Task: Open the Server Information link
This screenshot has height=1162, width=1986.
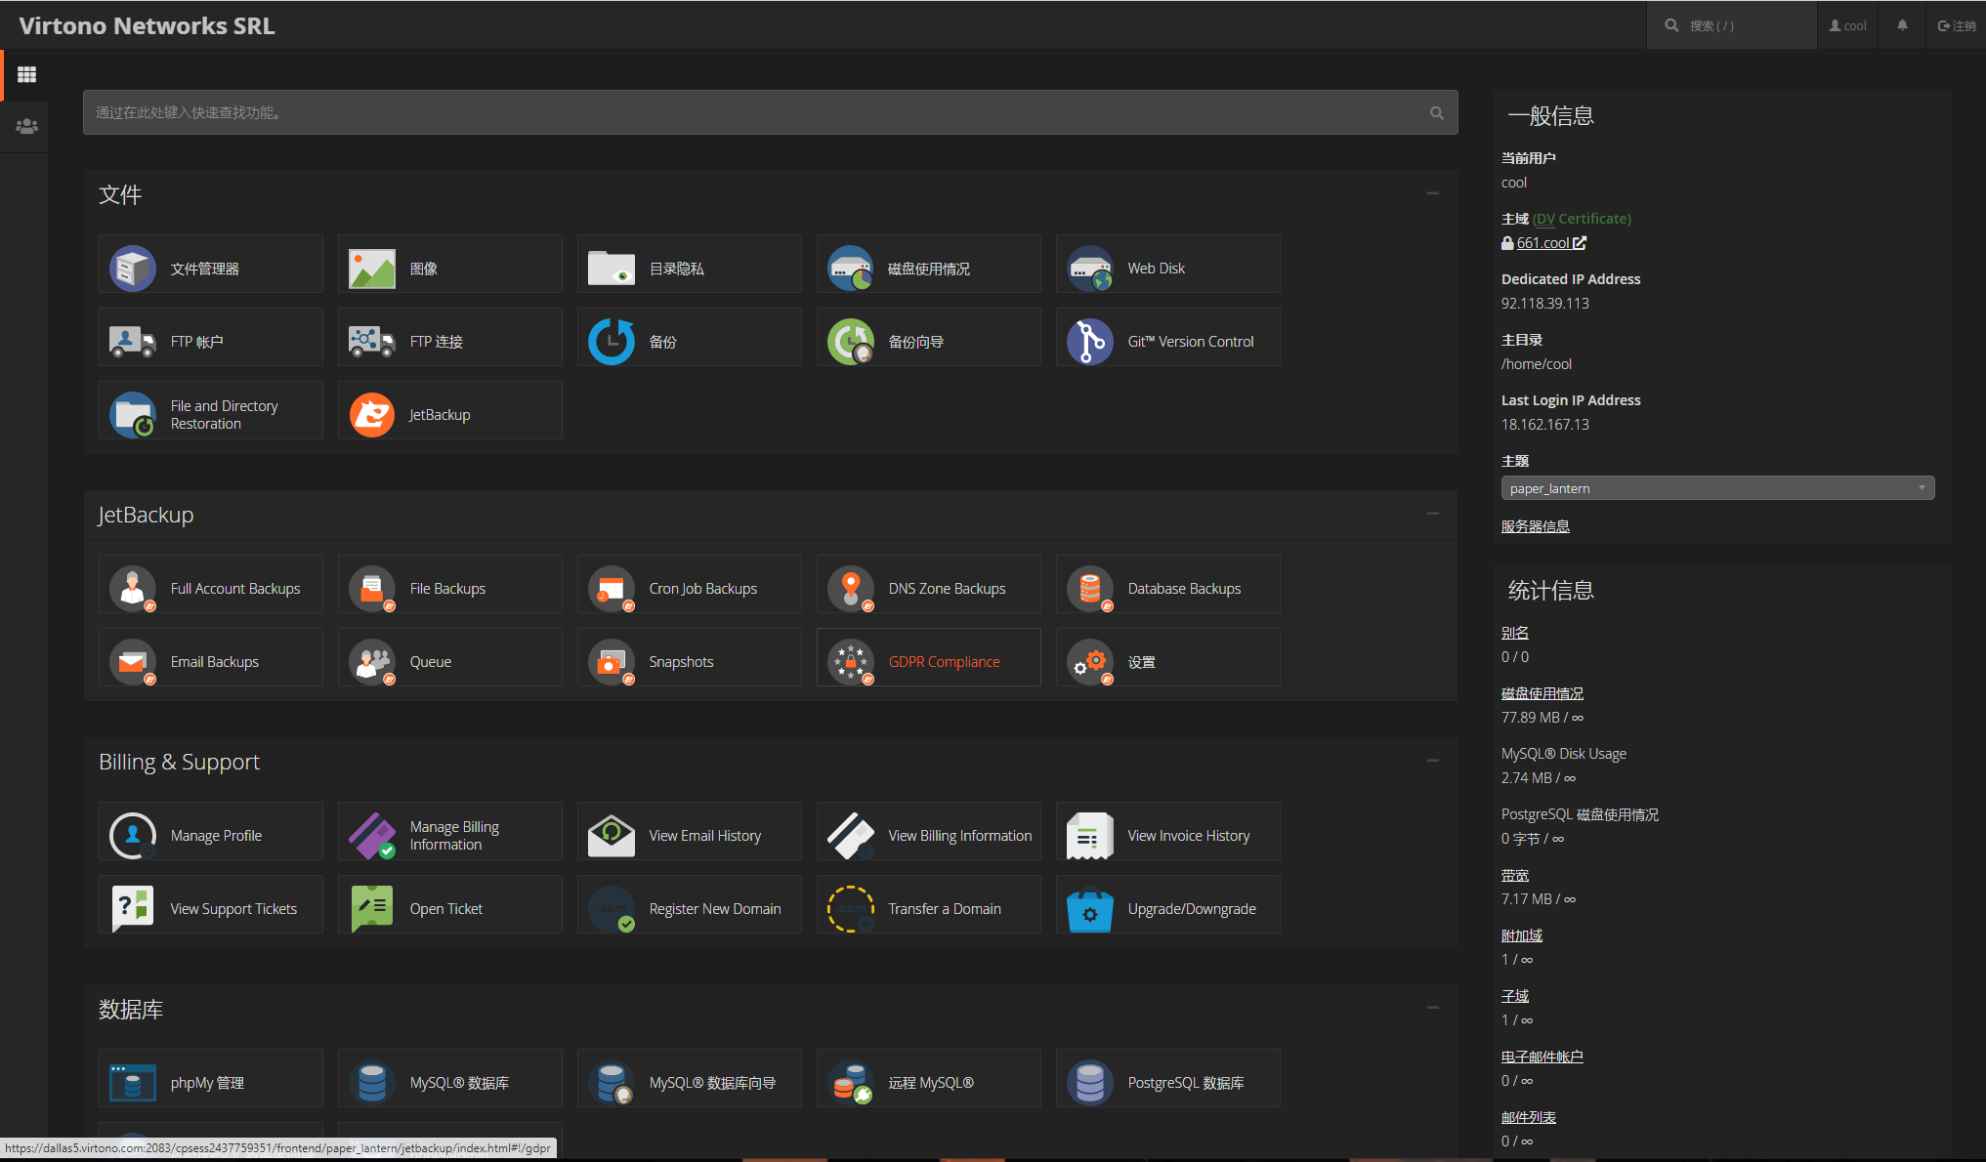Action: pos(1535,526)
